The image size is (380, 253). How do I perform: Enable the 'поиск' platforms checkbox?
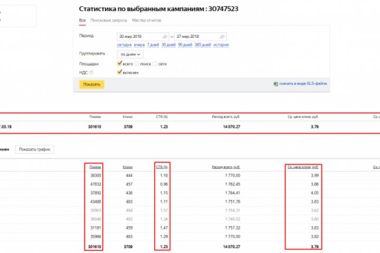[x=137, y=64]
